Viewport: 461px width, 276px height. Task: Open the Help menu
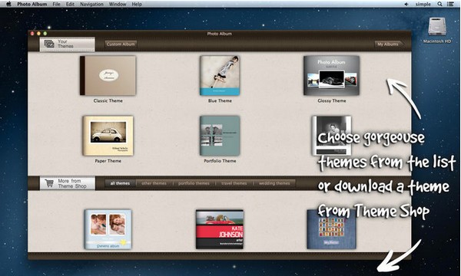coord(137,4)
